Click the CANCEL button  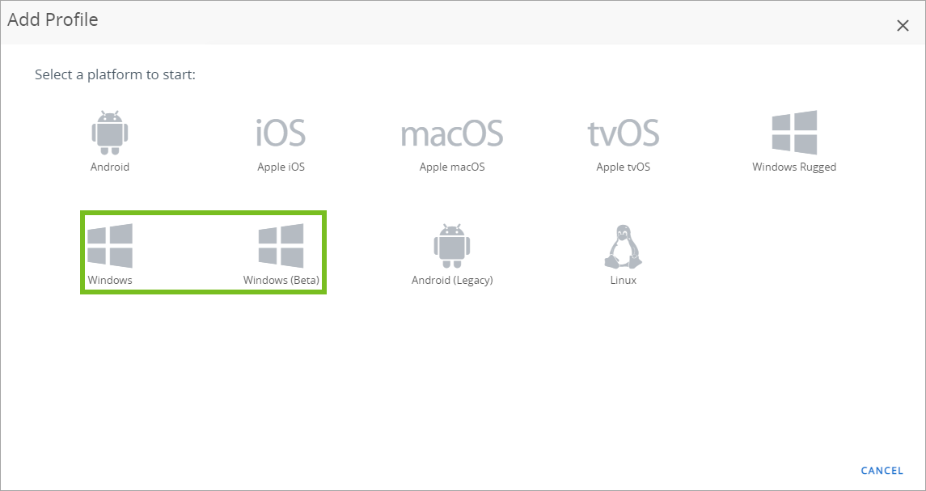882,471
